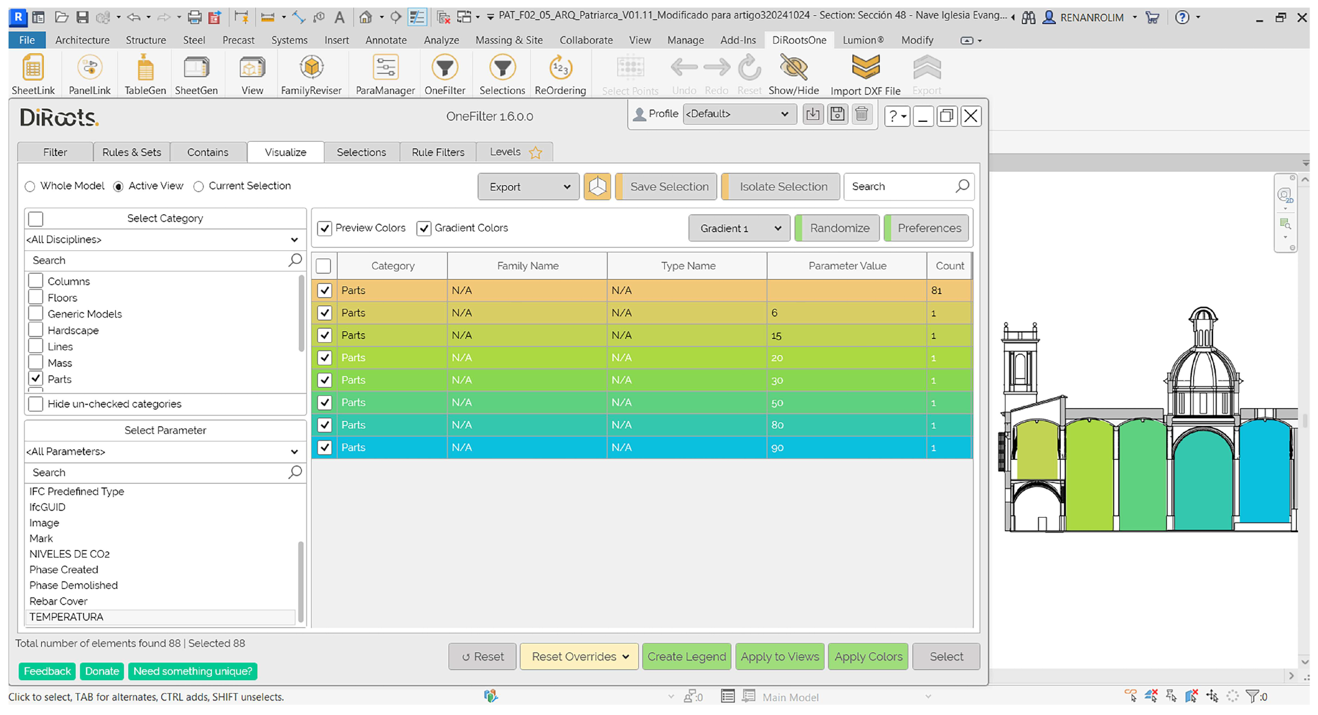Select TEMPERATURA in the parameter list
The image size is (1318, 715).
click(66, 617)
